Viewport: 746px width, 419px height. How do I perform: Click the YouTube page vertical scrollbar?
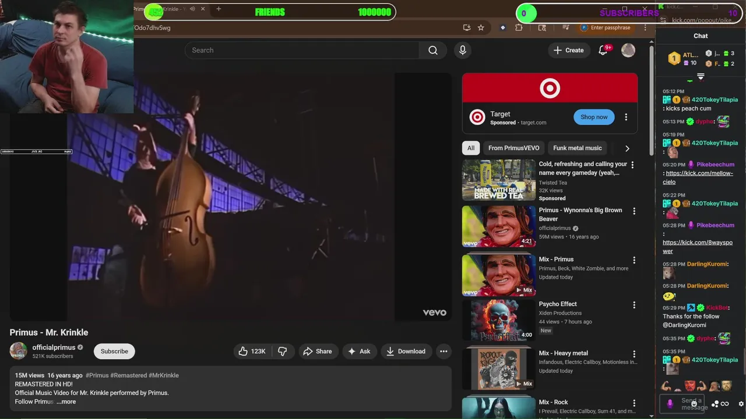click(652, 99)
